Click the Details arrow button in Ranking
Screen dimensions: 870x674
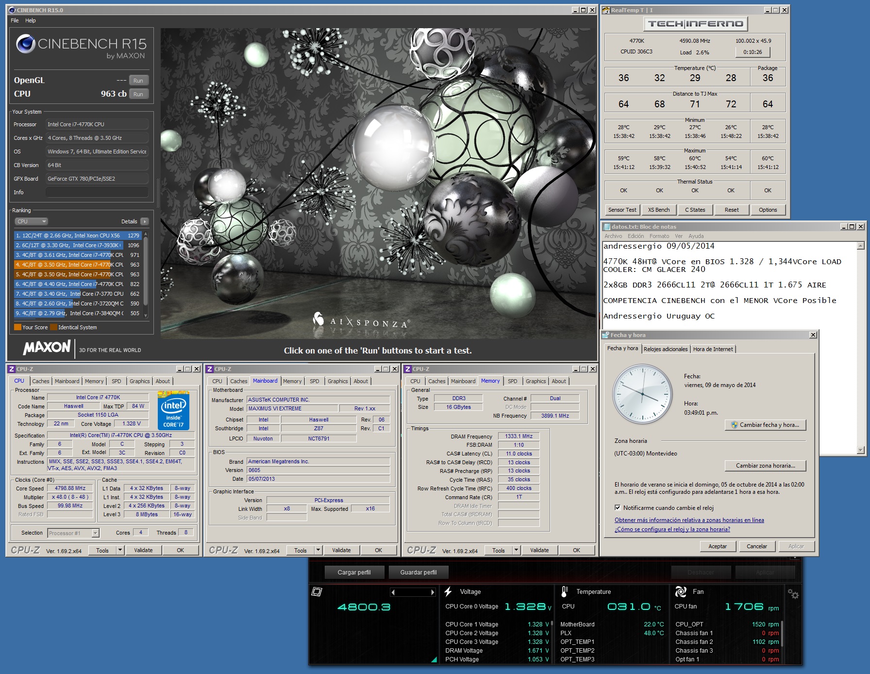145,221
